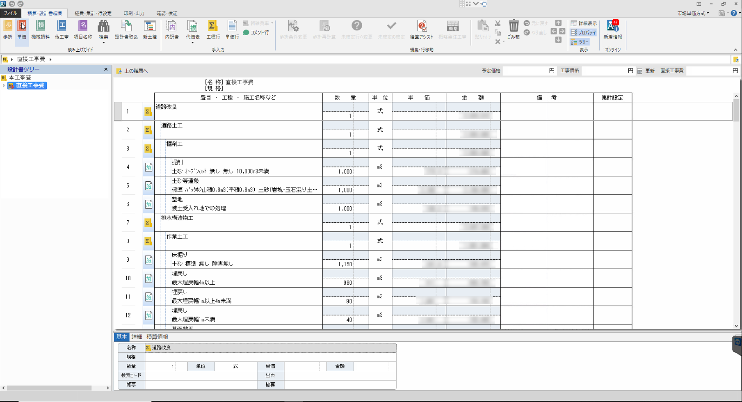This screenshot has height=402, width=742.
Task: Click the undo arrow in title bar
Action: tap(12, 4)
